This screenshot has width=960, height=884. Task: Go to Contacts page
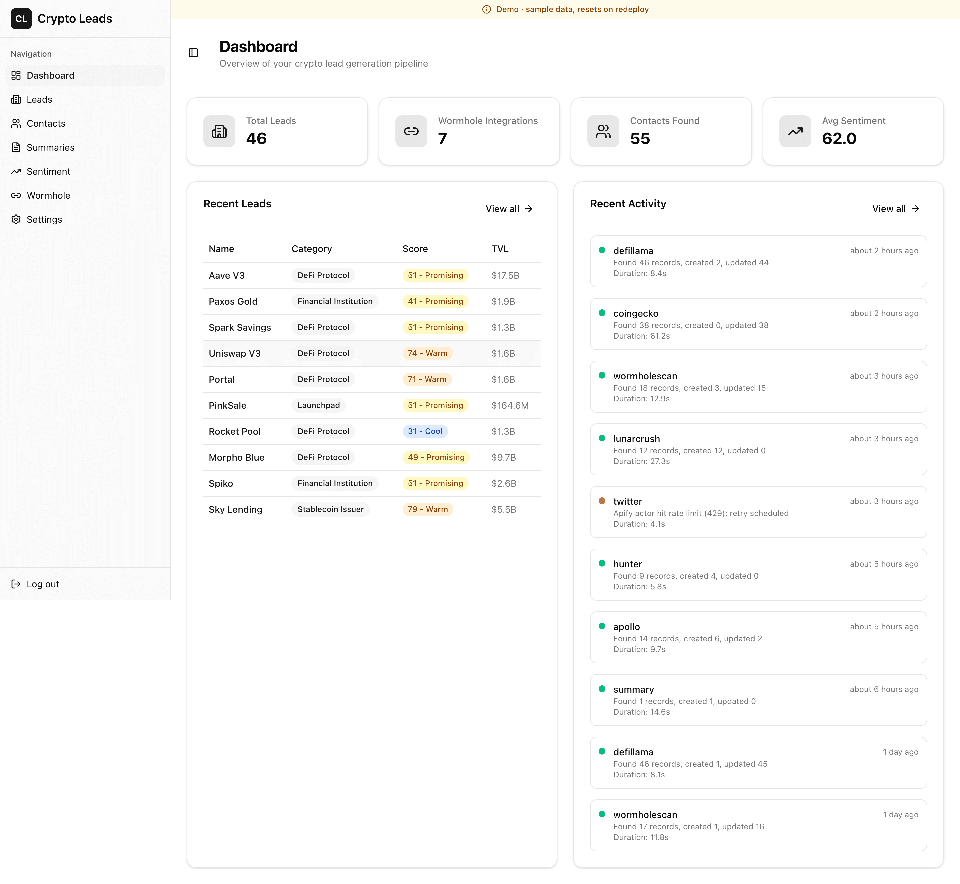pos(85,123)
